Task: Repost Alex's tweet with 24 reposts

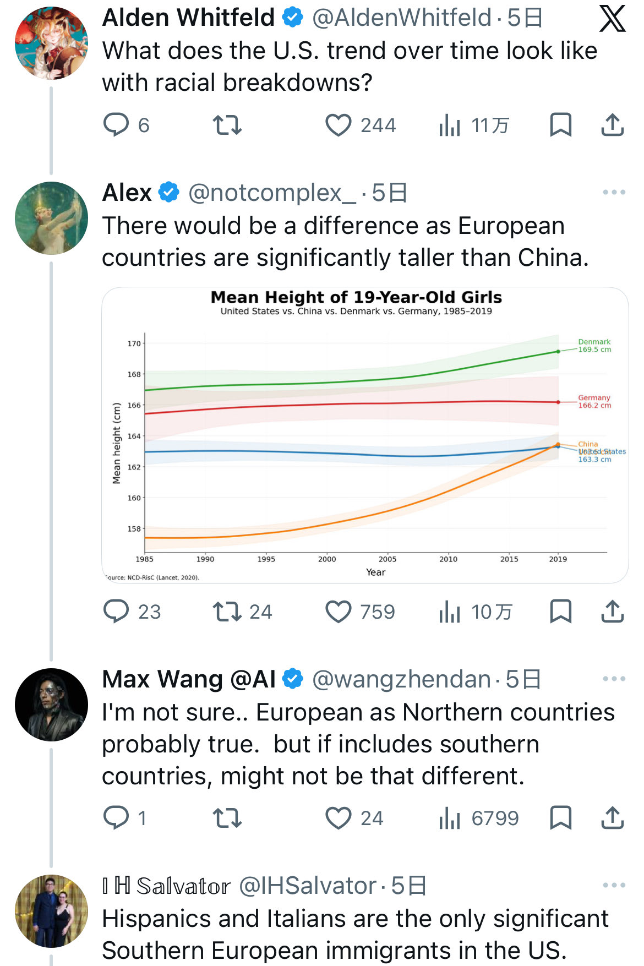Action: [227, 612]
